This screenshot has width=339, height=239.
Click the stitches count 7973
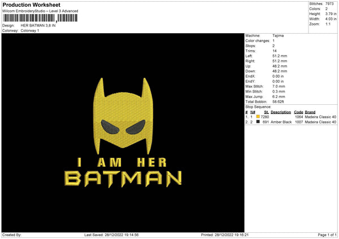point(329,4)
